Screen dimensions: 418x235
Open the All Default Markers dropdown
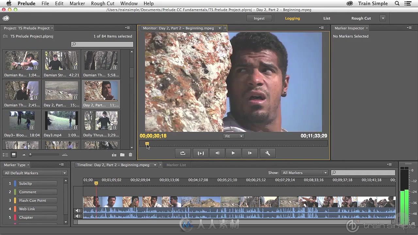pyautogui.click(x=35, y=173)
